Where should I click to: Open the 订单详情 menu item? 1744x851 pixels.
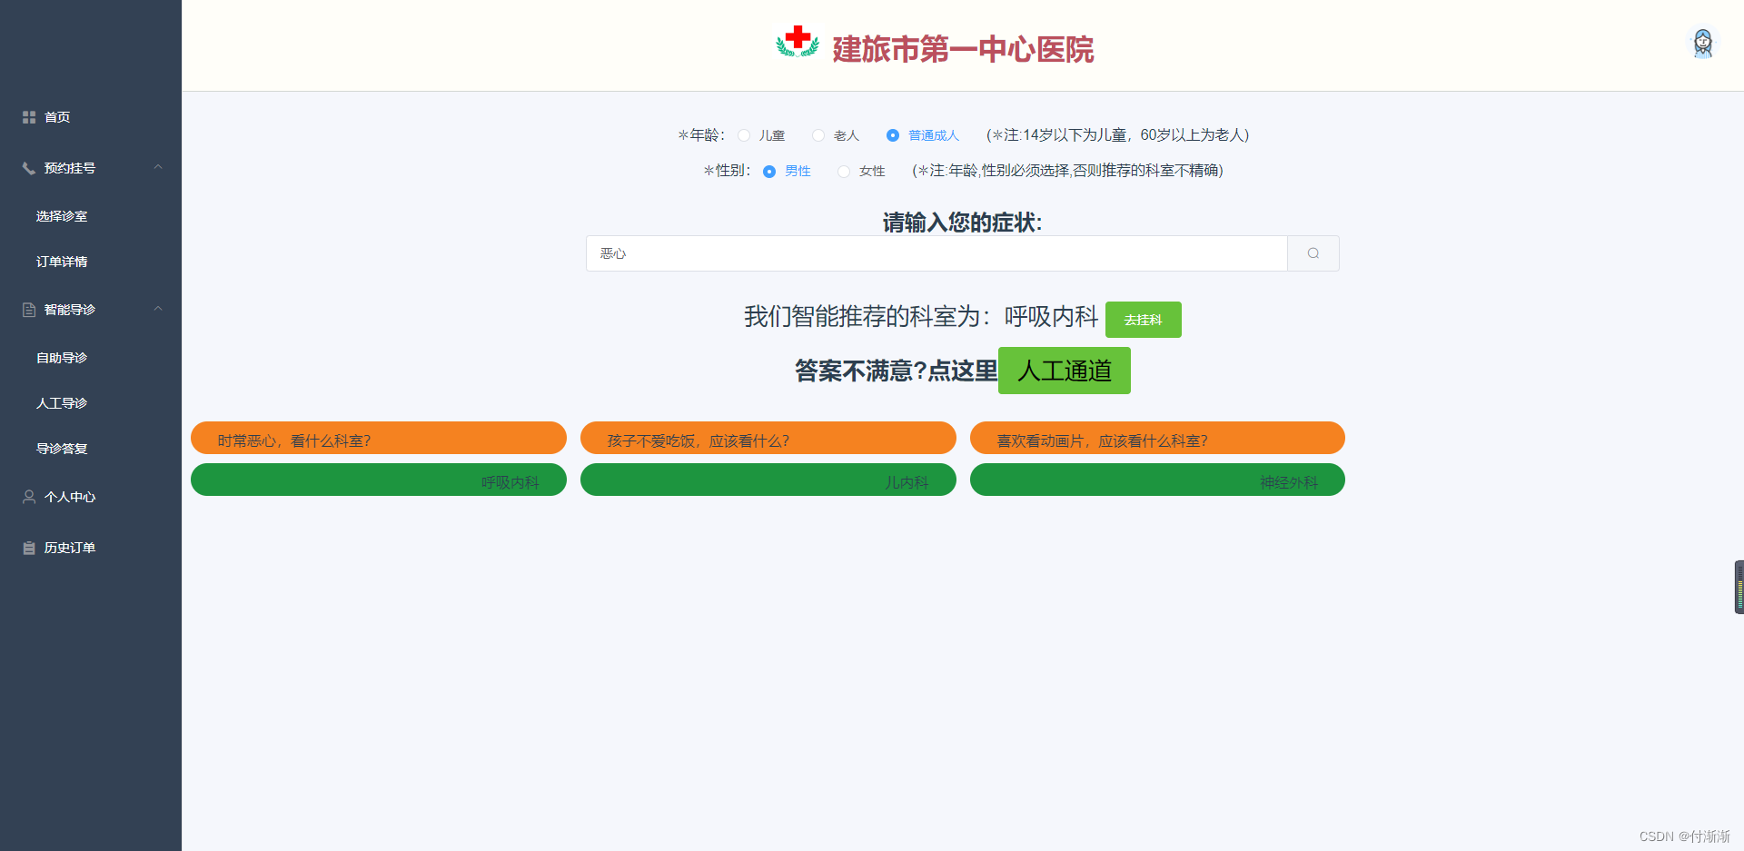(x=61, y=262)
